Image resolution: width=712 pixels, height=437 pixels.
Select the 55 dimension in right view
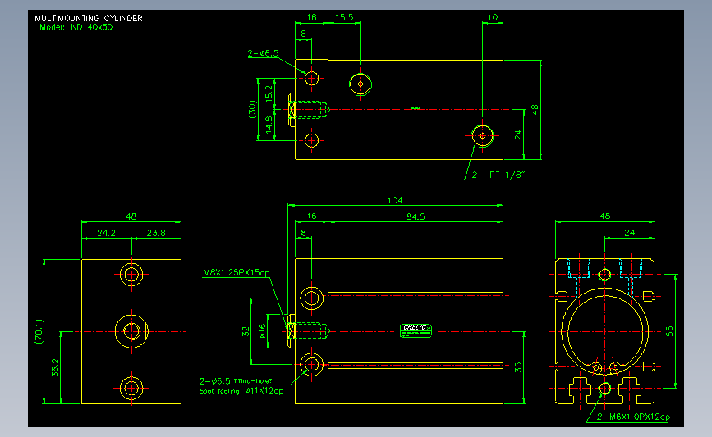(x=669, y=331)
